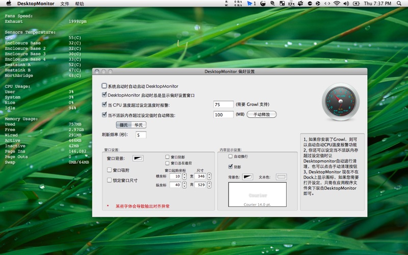
Task: Click the stepper beside 横坐标 value
Action: coord(185,176)
